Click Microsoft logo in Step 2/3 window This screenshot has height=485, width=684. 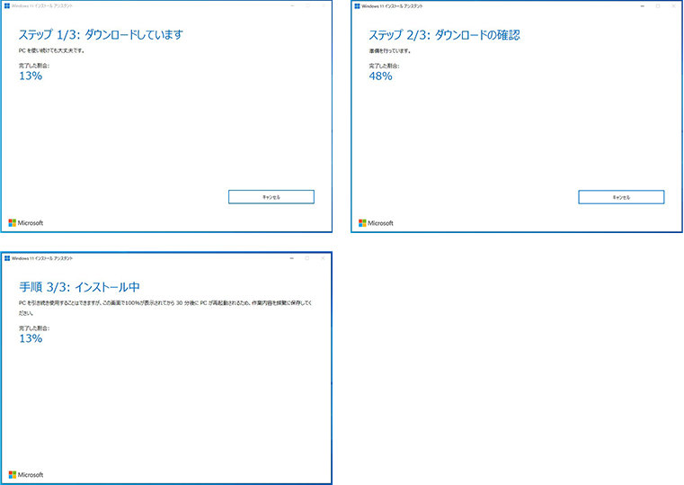click(x=376, y=223)
